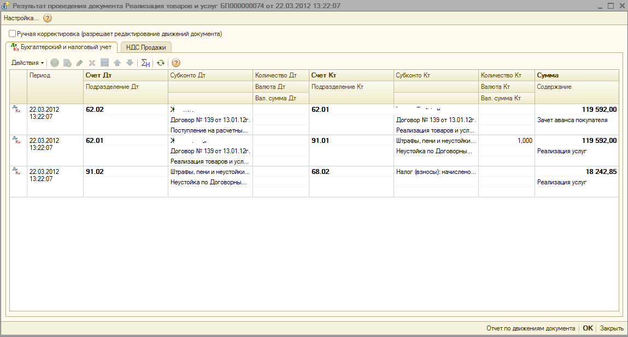Click the Сумма column header
The width and height of the screenshot is (628, 337).
coord(548,75)
